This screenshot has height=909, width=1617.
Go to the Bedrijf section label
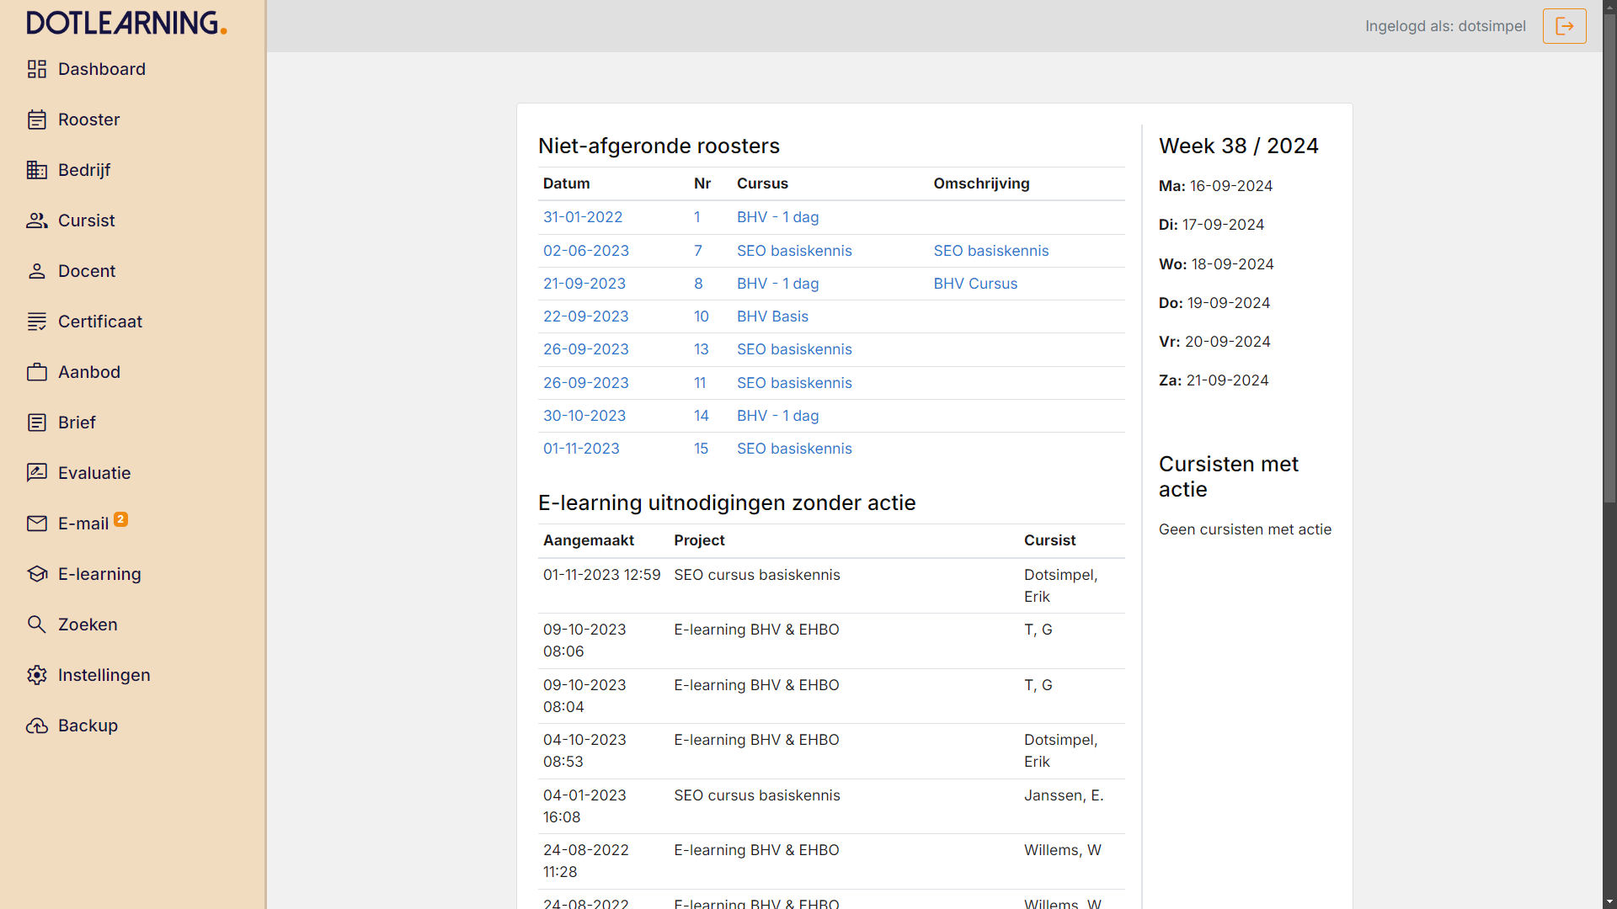pos(84,170)
